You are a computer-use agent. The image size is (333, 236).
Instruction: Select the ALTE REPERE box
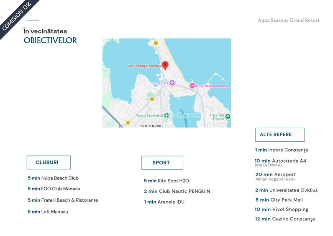click(279, 135)
